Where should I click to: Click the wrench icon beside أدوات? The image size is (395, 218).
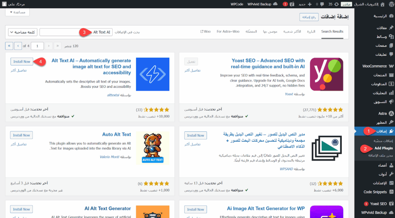[391, 174]
